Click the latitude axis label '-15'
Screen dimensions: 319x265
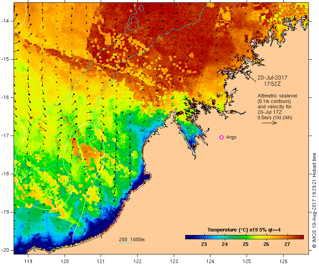(5, 59)
